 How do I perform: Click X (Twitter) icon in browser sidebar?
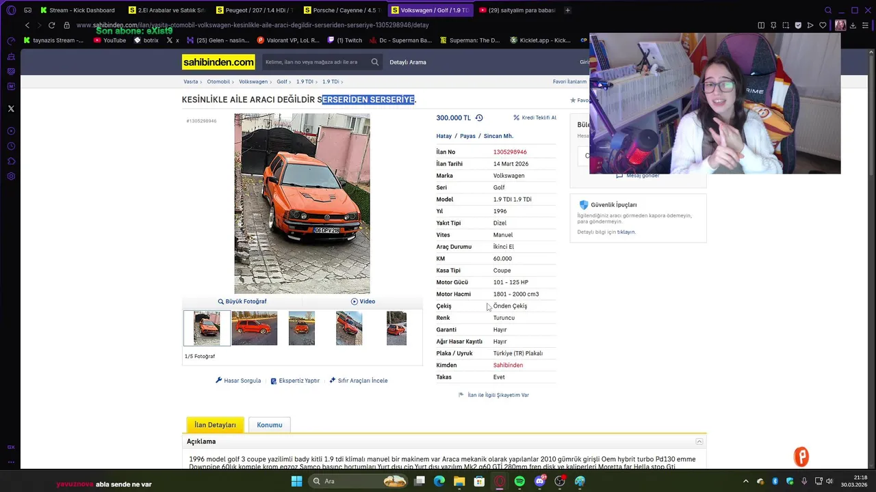point(11,109)
